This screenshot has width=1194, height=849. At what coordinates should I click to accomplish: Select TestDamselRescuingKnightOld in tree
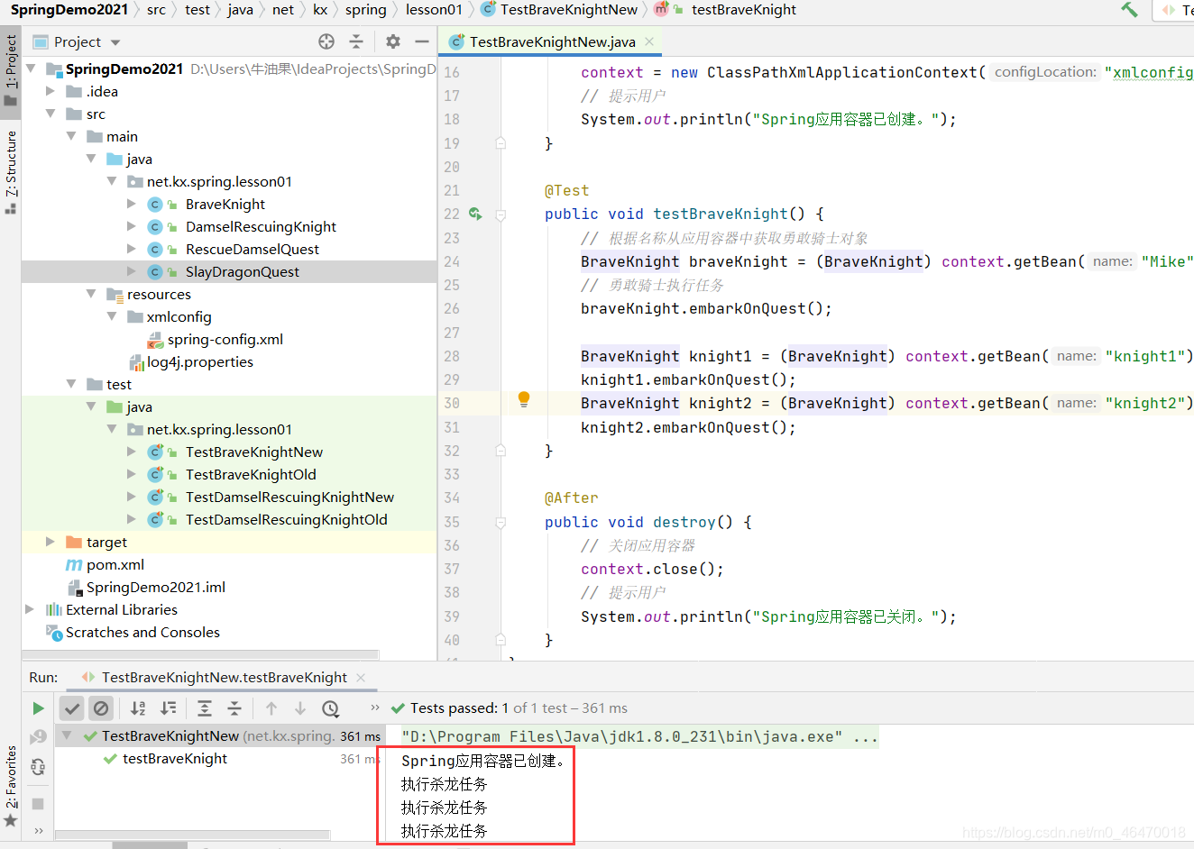click(286, 519)
